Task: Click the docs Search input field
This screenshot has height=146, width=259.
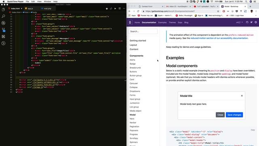Action: coord(143,31)
